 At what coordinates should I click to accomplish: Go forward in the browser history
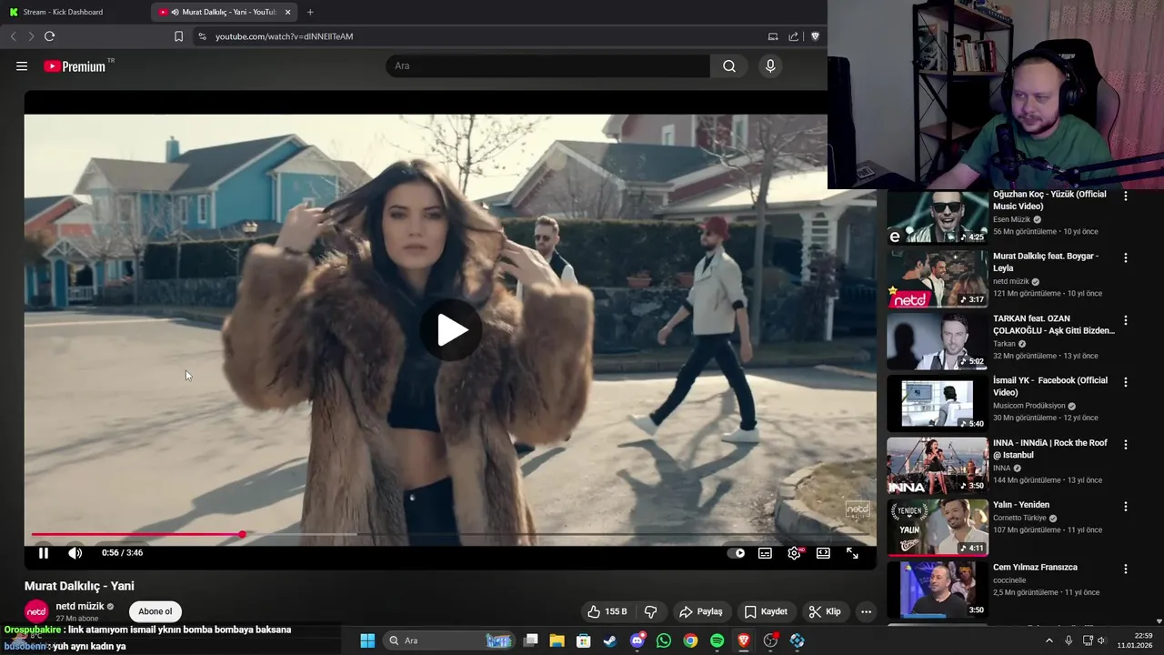31,36
